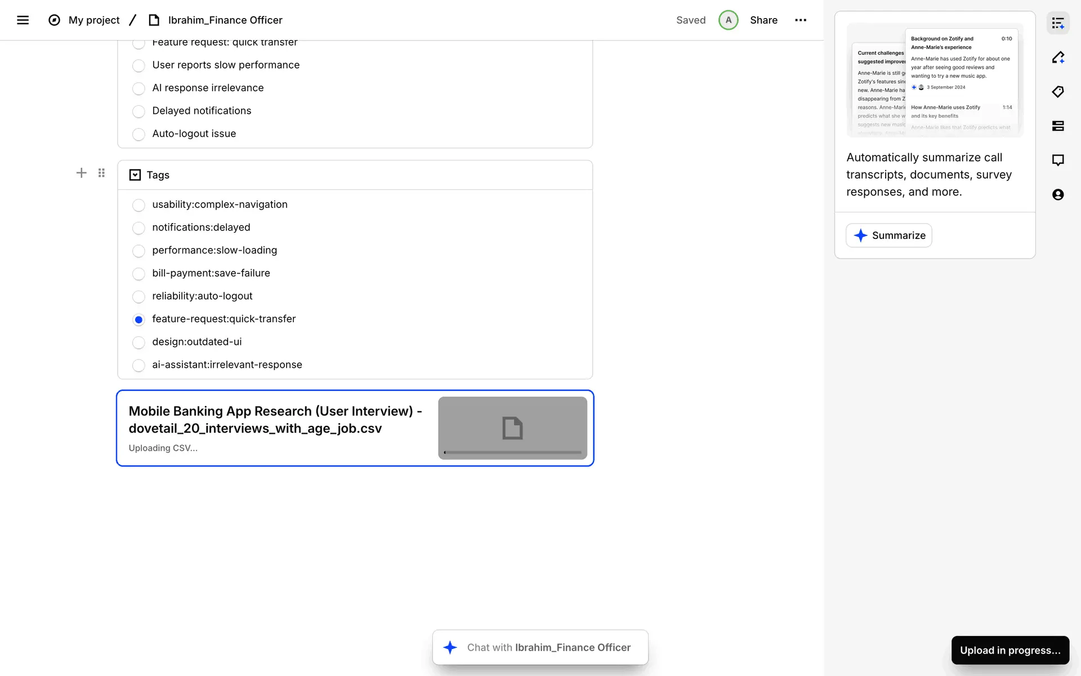This screenshot has width=1081, height=676.
Task: Click the Ibrahim_Finance Officer breadcrumb title
Action: (x=225, y=20)
